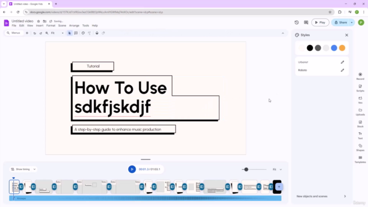Open the View menu
This screenshot has height=207, width=368.
click(30, 25)
